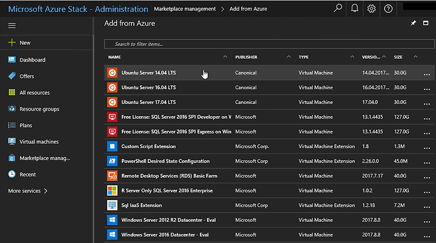436x243 pixels.
Task: Click the Windows Server 2016 Datacenter icon
Action: pos(113,235)
